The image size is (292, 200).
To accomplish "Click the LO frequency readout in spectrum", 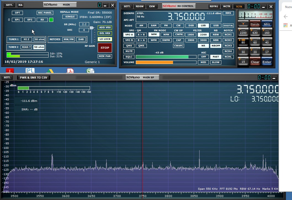I will (265, 99).
